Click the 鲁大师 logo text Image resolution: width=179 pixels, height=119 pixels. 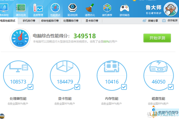click(153, 8)
